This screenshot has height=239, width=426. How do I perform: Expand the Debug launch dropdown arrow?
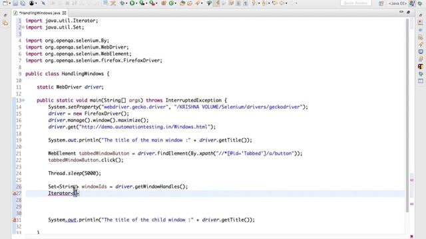(126, 3)
